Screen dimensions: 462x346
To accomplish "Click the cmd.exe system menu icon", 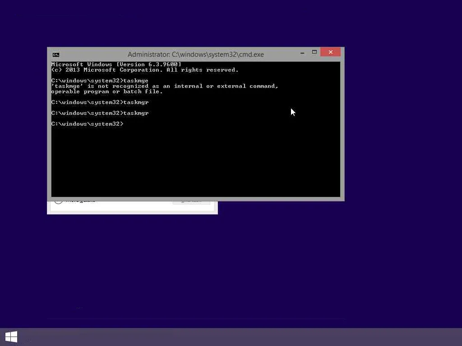I will pyautogui.click(x=55, y=55).
